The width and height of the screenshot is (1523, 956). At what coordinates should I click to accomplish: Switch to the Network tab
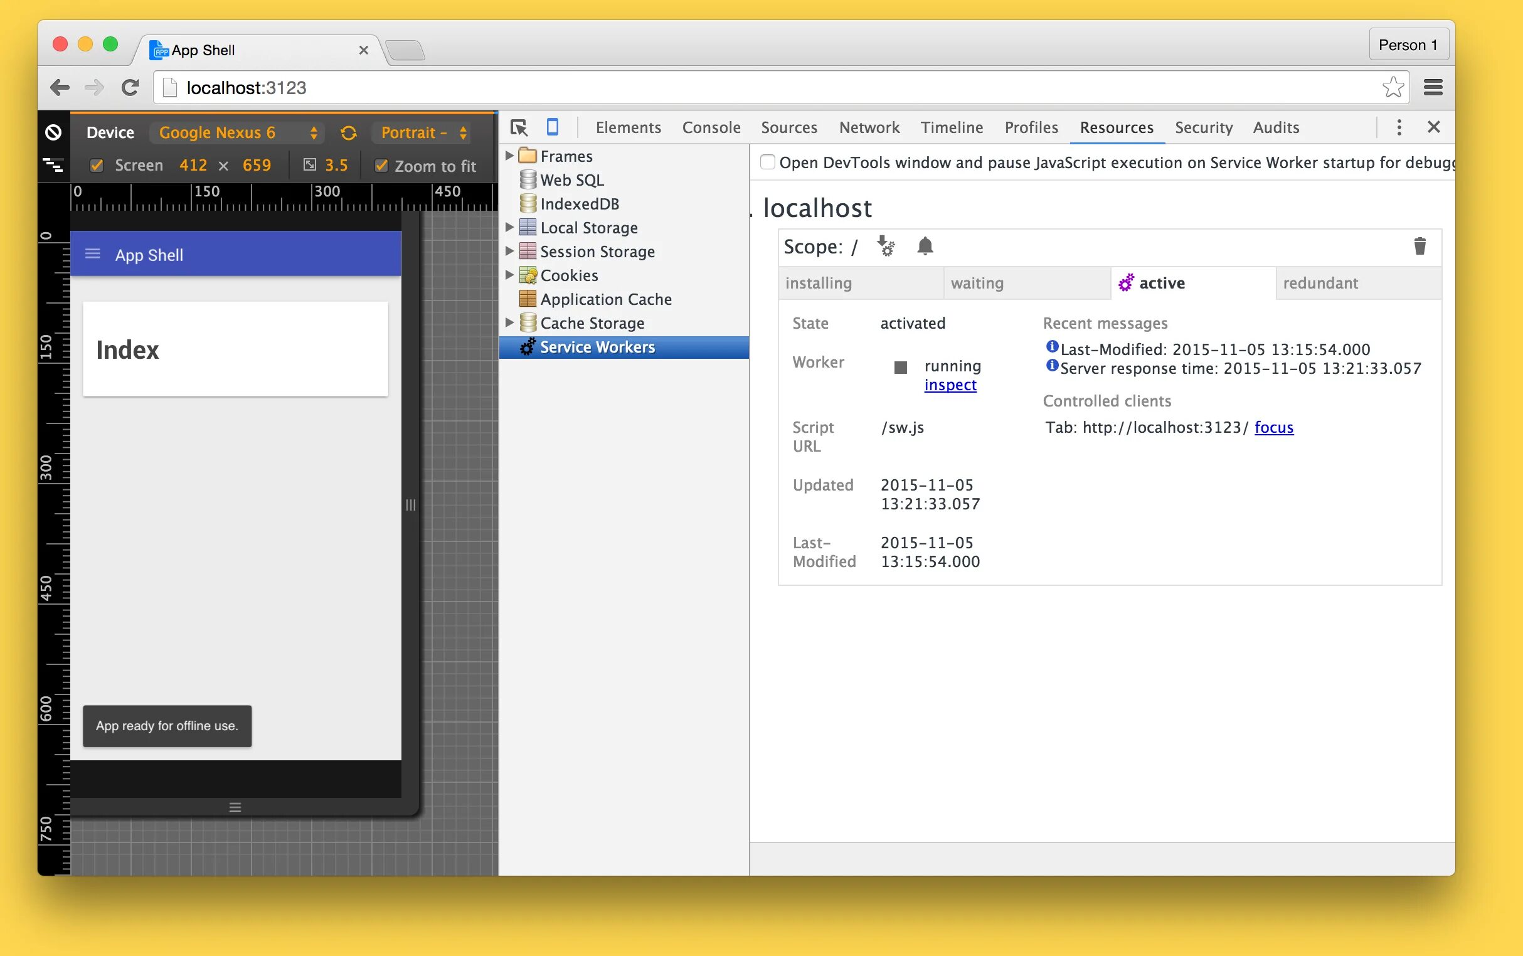[x=868, y=127]
